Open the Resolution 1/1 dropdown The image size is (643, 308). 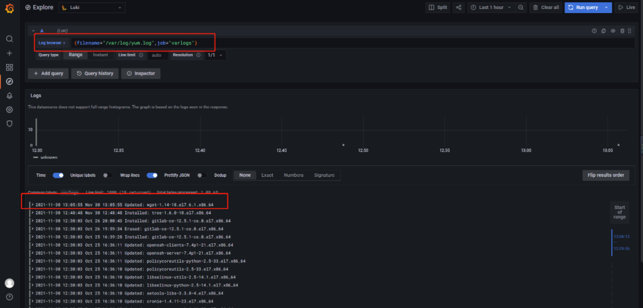[215, 55]
